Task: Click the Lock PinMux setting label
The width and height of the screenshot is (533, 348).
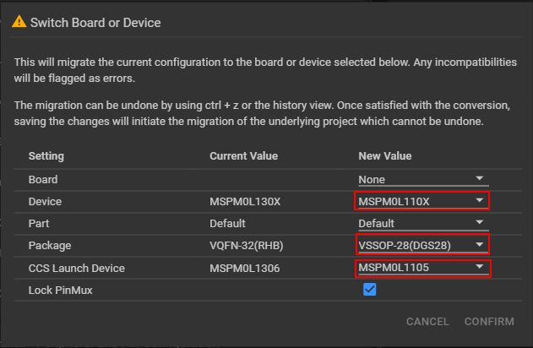Action: coord(60,291)
